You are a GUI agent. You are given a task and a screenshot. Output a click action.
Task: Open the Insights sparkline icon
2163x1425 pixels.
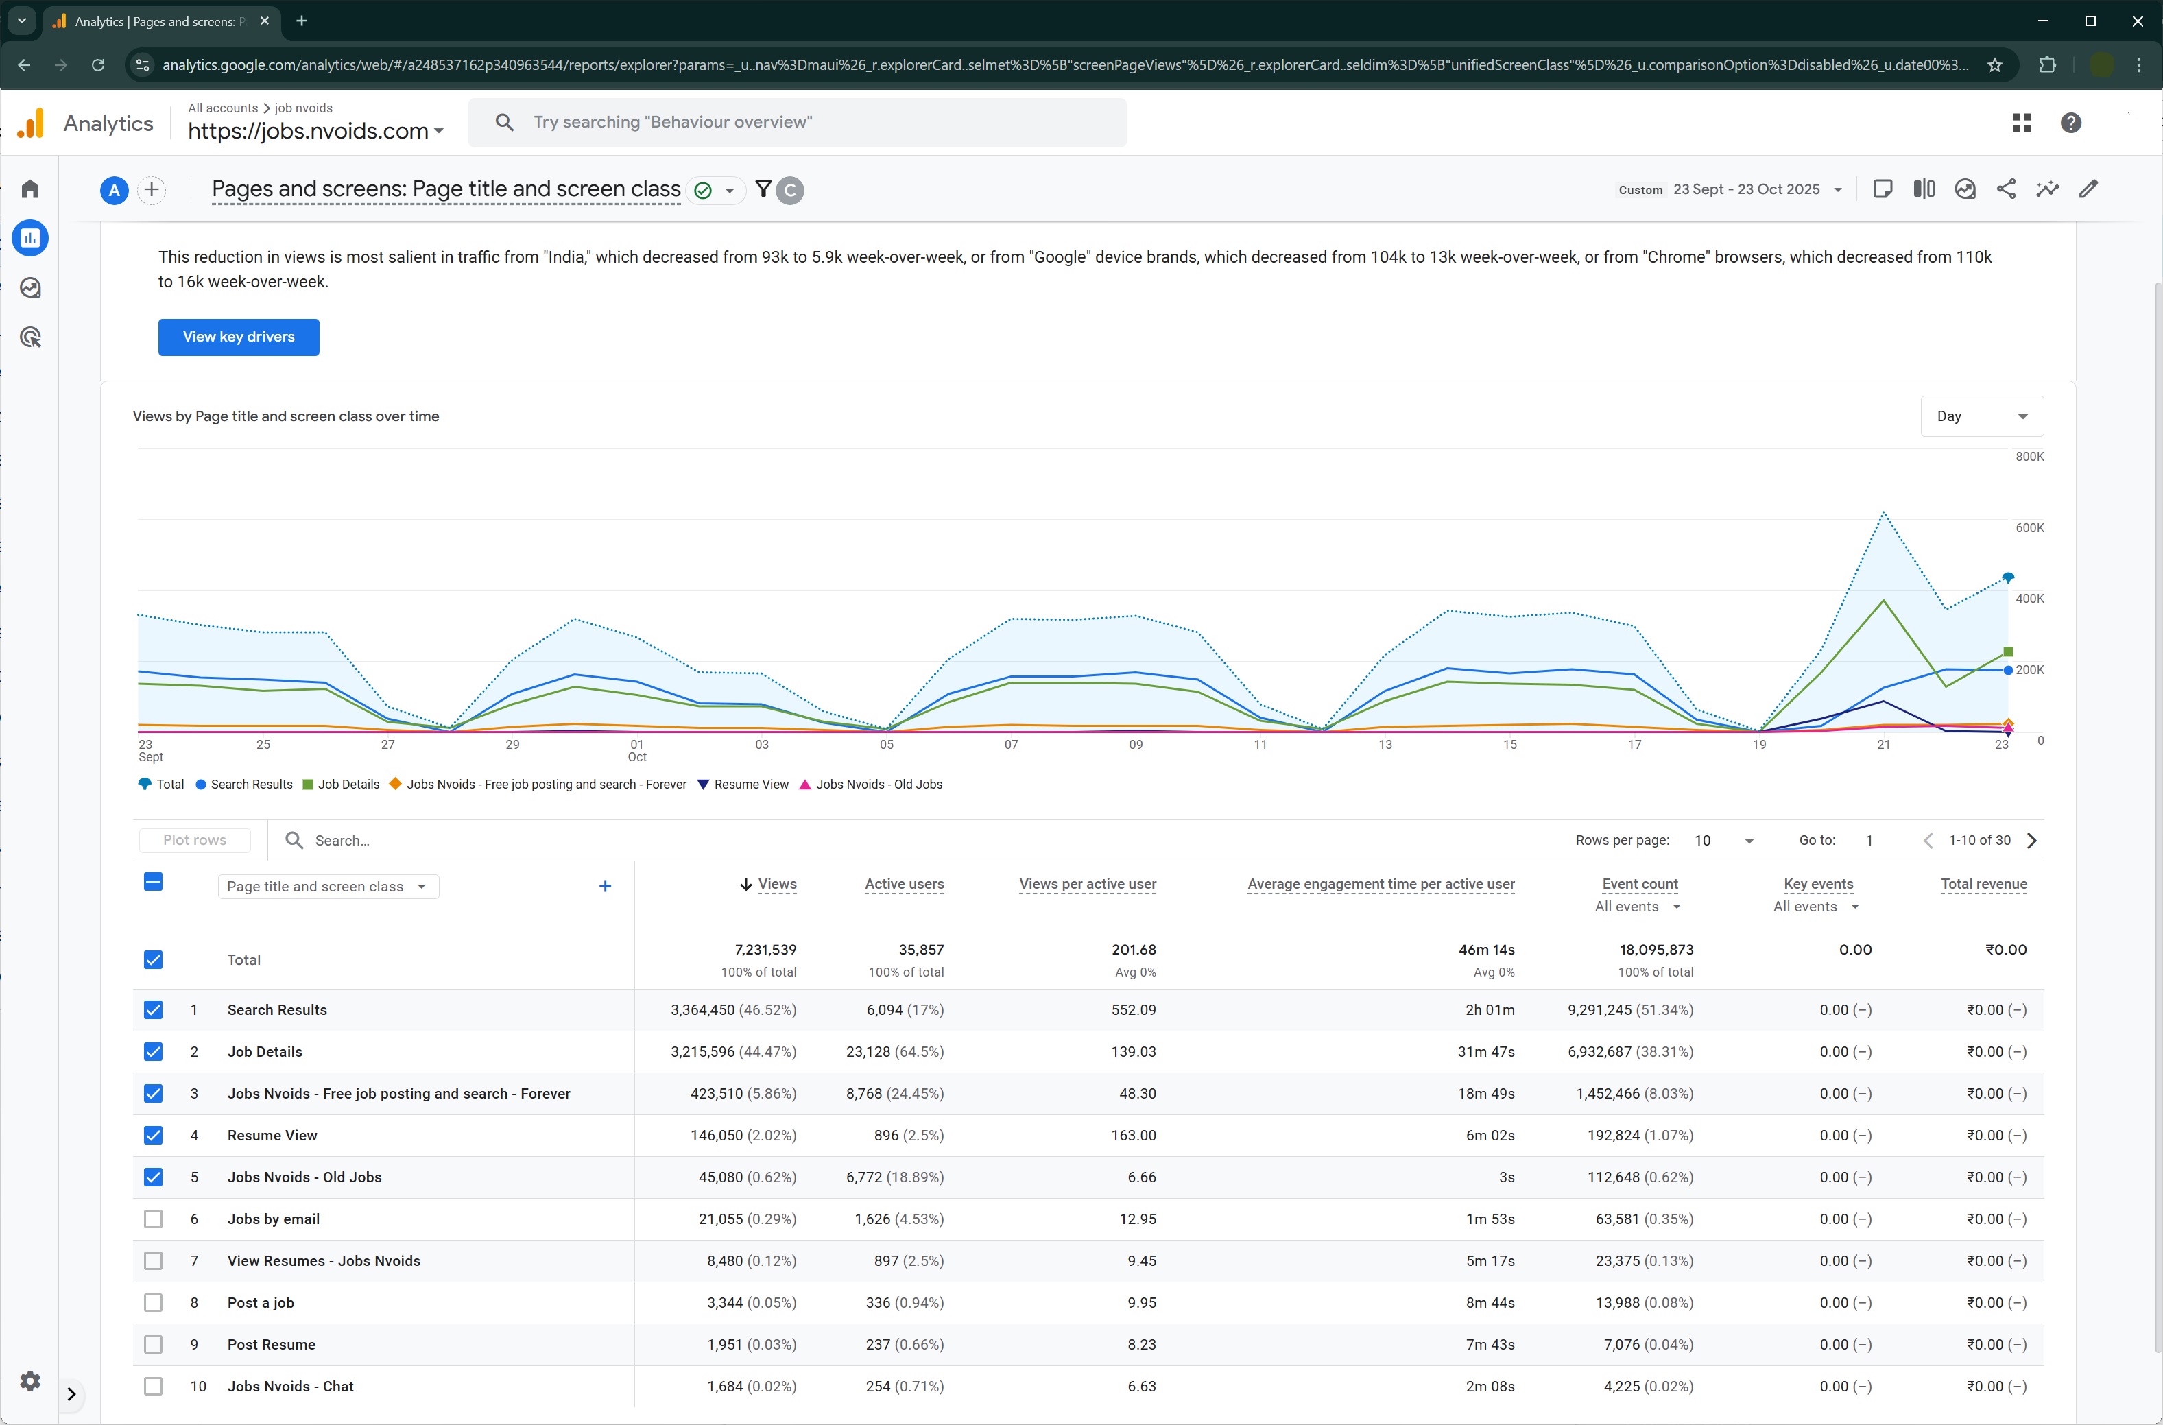[2046, 189]
